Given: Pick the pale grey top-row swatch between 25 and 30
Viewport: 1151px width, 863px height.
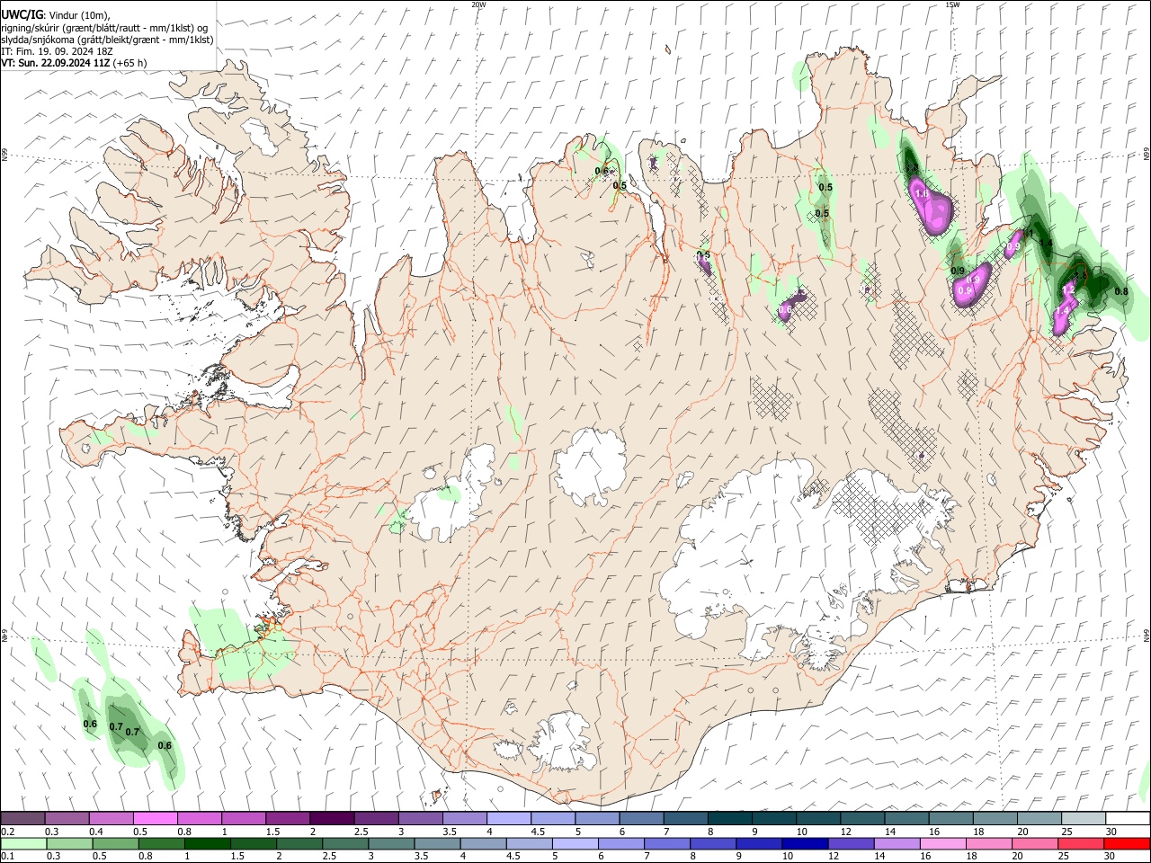Looking at the screenshot, I should click(1084, 818).
